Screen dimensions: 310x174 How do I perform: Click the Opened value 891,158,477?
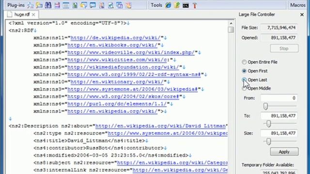coord(279,38)
